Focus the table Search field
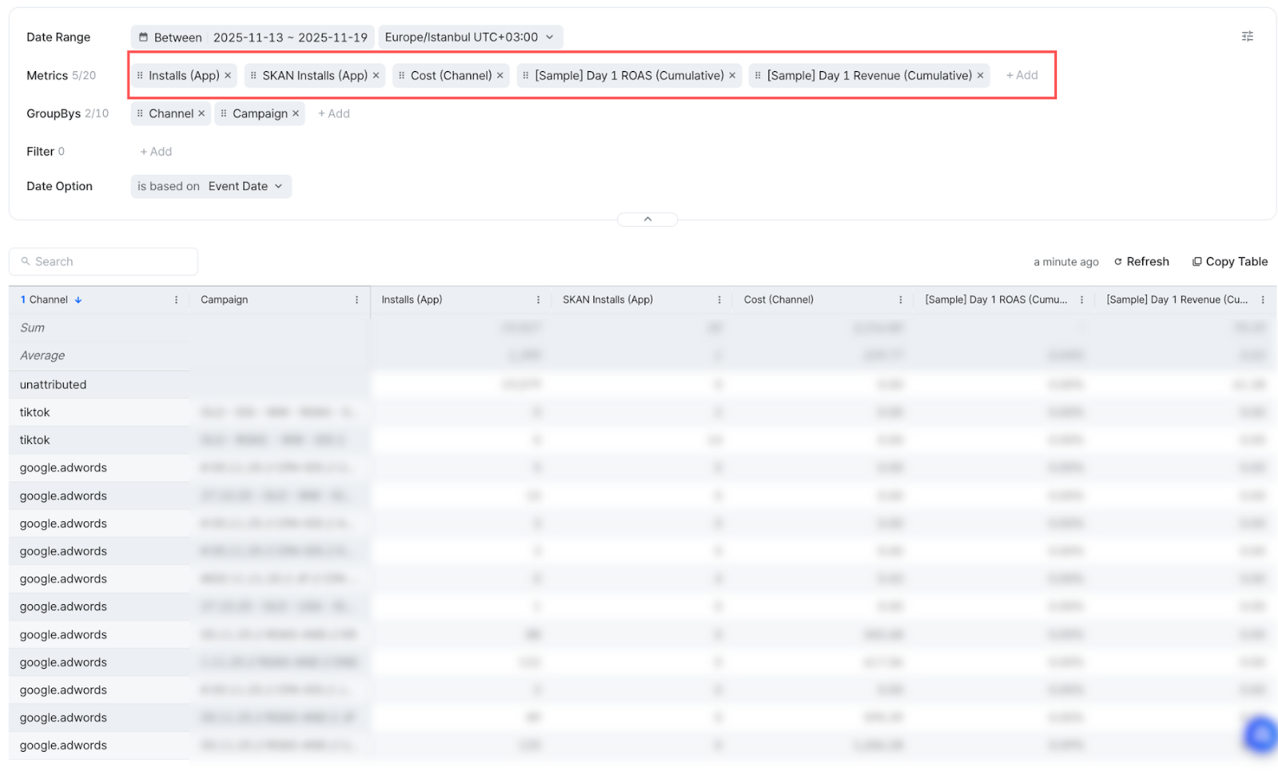 (x=103, y=262)
